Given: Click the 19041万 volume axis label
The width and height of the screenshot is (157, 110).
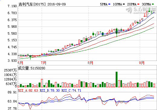Looking at the screenshot, I should (x=10, y=75).
